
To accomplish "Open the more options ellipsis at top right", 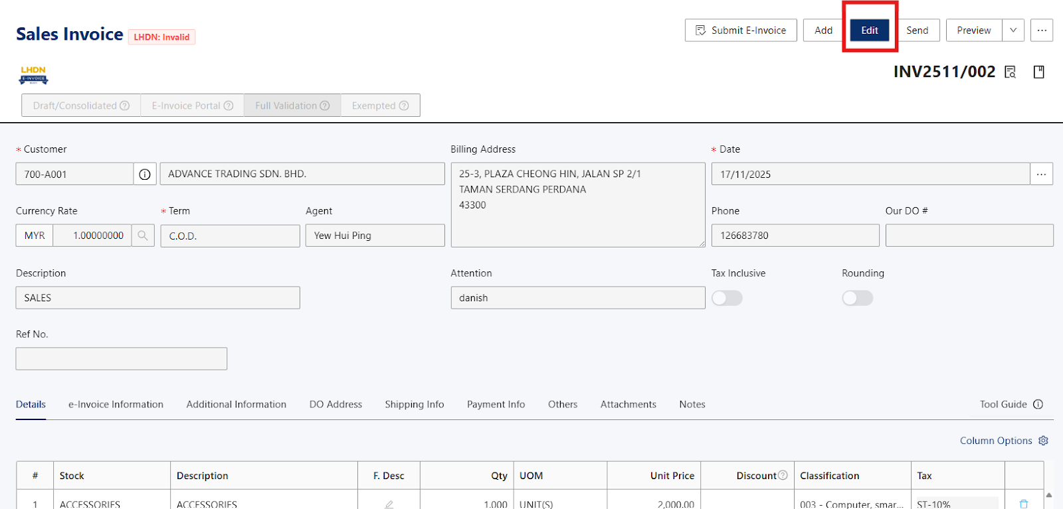I will click(x=1042, y=31).
